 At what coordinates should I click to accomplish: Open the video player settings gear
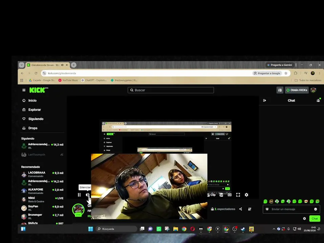point(246,195)
